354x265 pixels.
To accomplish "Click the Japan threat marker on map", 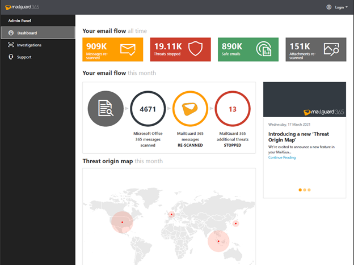I will click(x=235, y=224).
